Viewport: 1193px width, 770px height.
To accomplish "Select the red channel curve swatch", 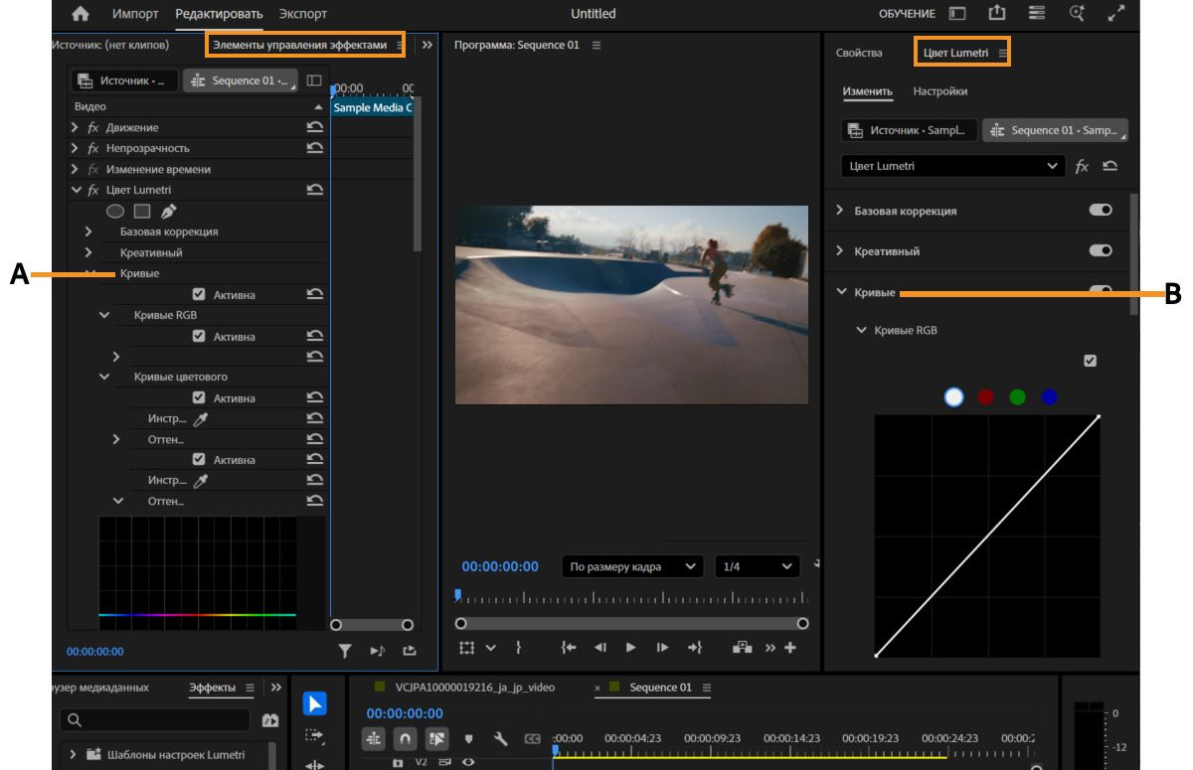I will (985, 397).
